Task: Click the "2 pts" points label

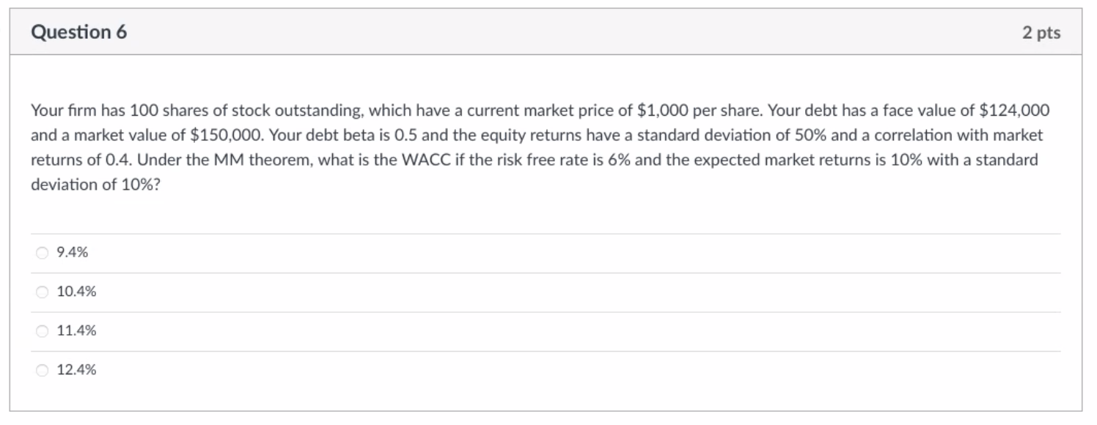Action: [1041, 33]
